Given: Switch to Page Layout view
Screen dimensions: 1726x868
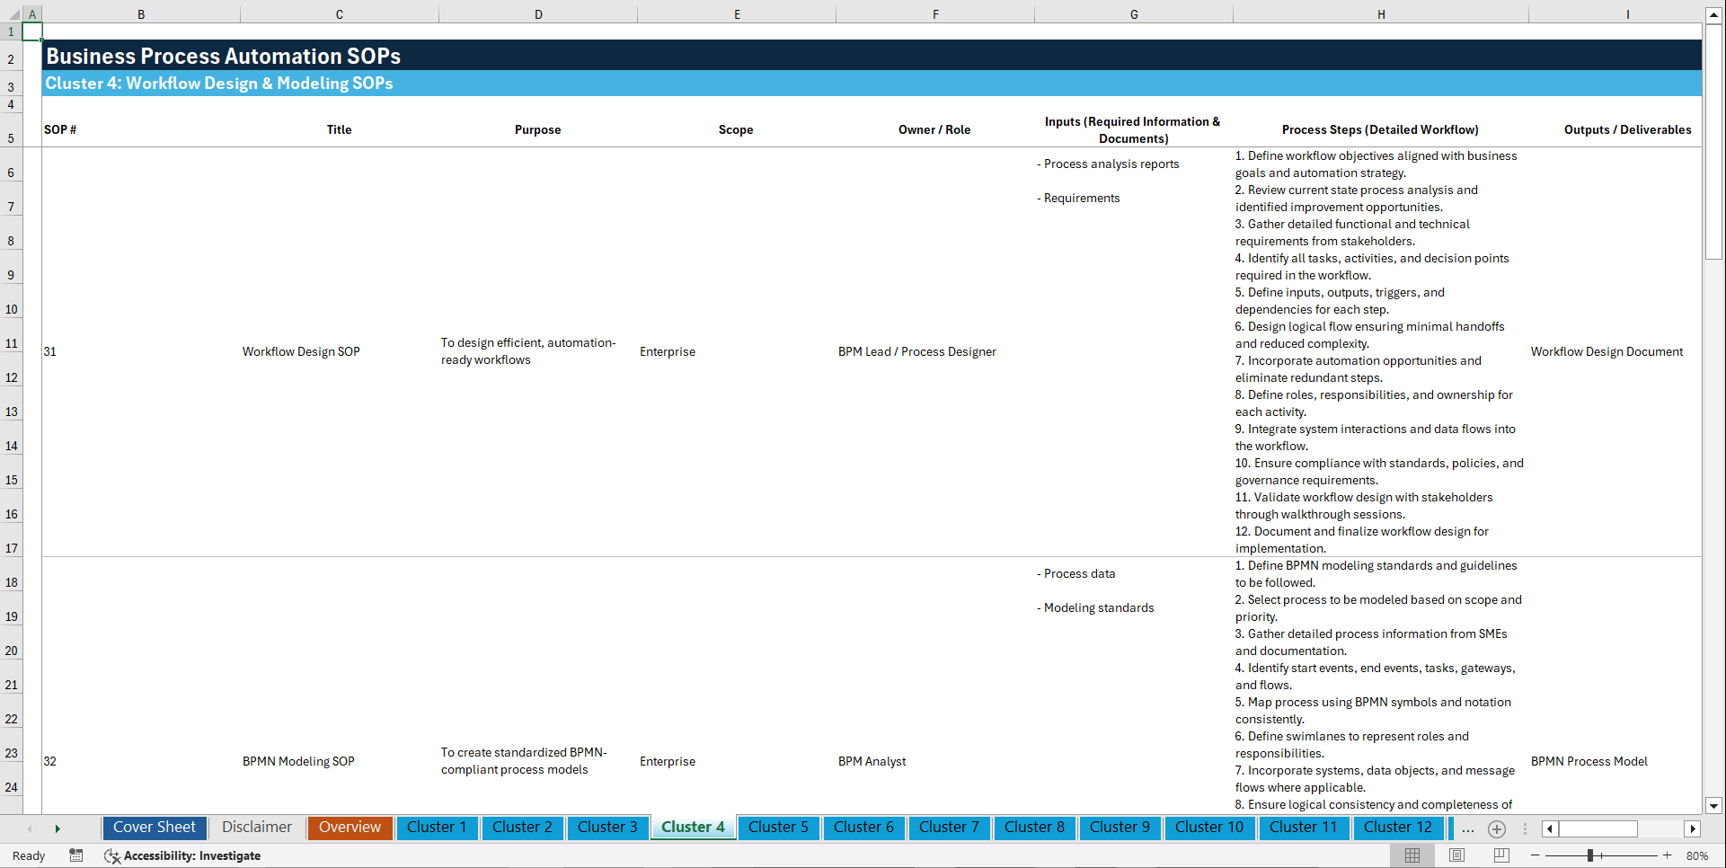Looking at the screenshot, I should click(1456, 855).
